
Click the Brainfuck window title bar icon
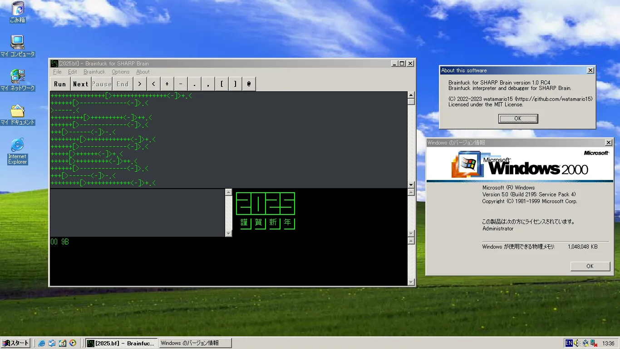54,64
